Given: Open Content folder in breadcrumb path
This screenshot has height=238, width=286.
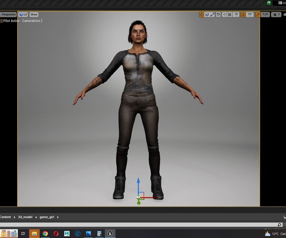Looking at the screenshot, I should (5, 217).
